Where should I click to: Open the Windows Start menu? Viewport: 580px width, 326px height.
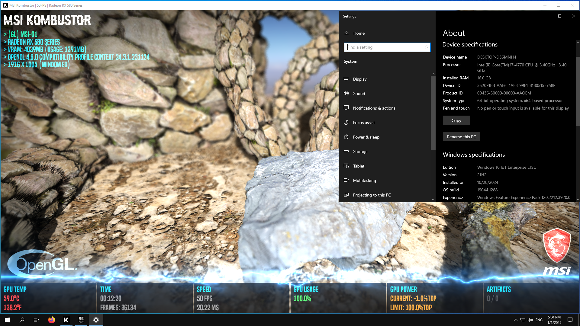(x=7, y=320)
